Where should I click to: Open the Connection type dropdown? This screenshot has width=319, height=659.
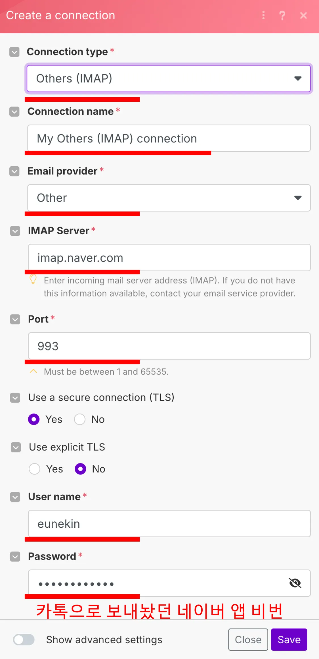(169, 79)
